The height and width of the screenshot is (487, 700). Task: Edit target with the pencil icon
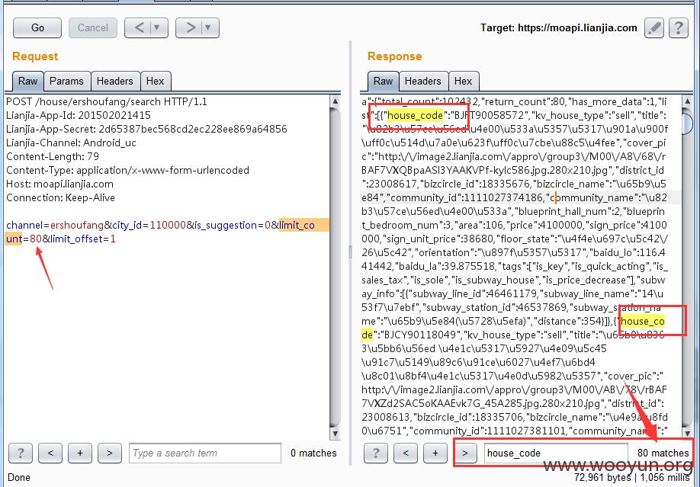coord(654,27)
